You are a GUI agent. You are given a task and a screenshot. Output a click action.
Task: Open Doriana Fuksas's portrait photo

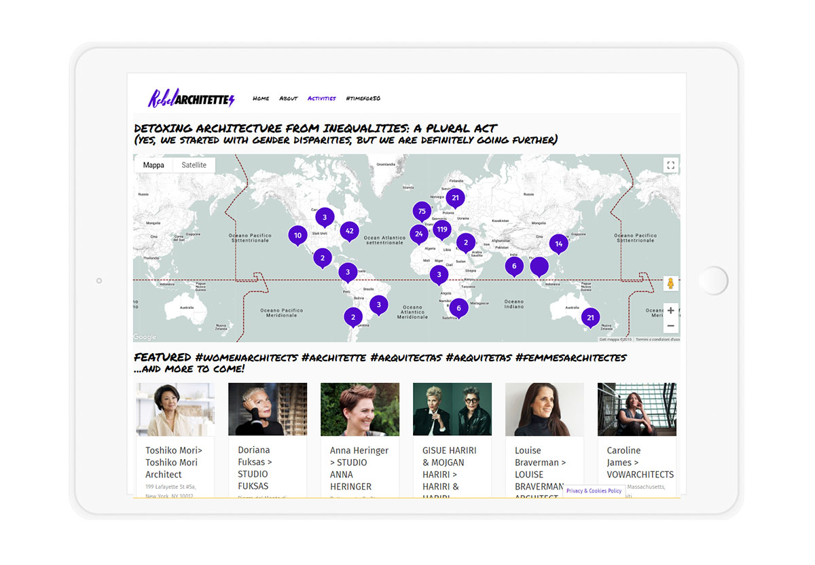(268, 409)
